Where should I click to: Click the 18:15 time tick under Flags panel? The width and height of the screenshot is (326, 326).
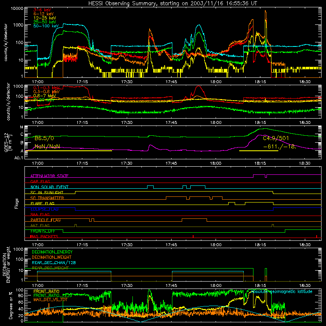tap(260, 245)
